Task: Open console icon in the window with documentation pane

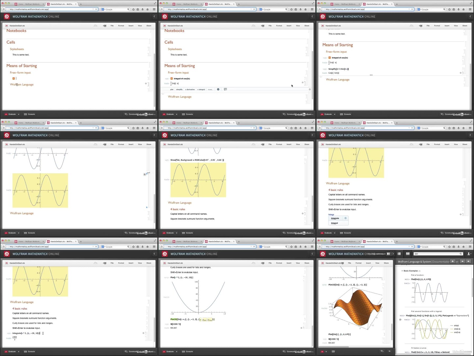Action: (x=333, y=352)
